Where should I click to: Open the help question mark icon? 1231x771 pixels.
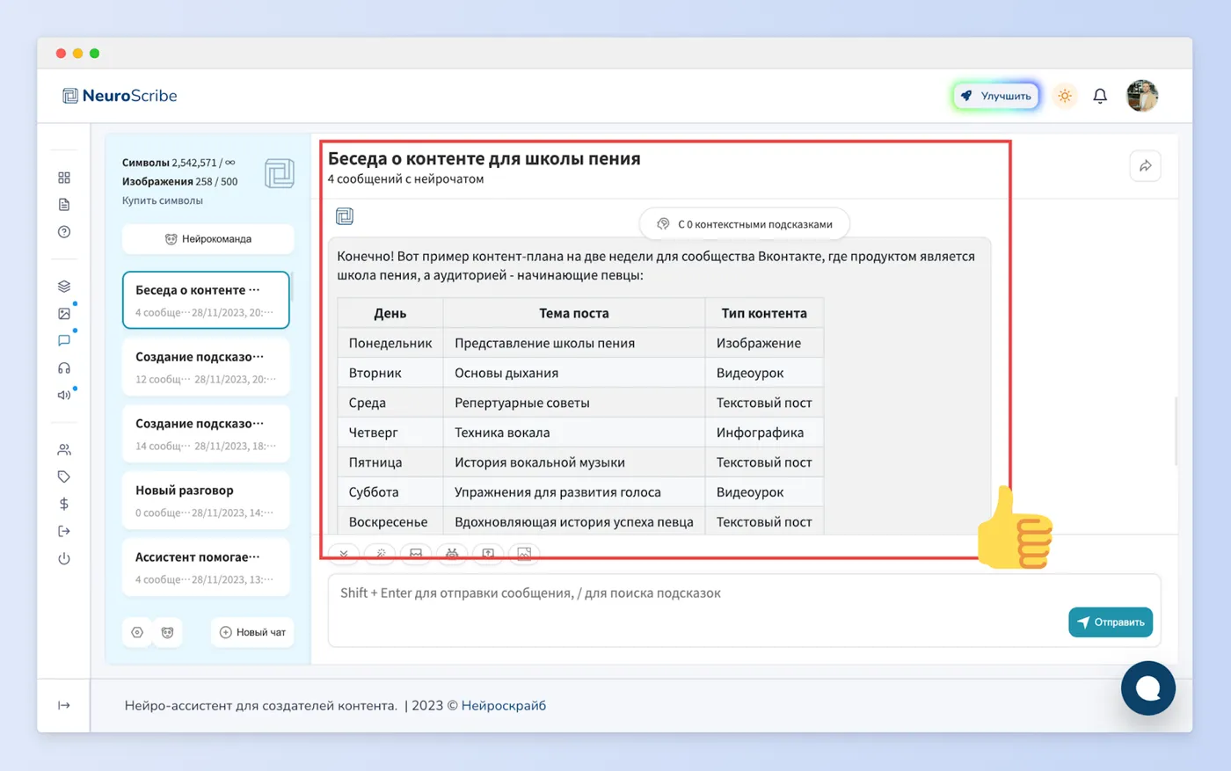pos(64,232)
